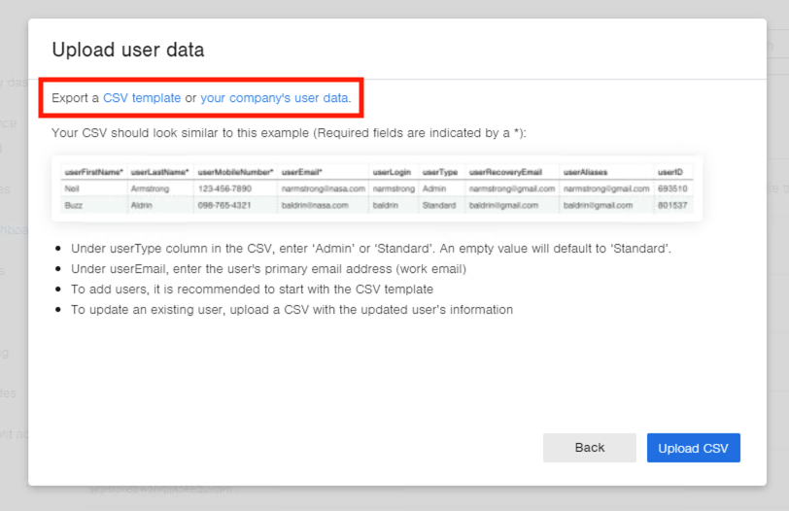Select 'To add users' bullet text
Image resolution: width=789 pixels, height=511 pixels.
(x=252, y=290)
